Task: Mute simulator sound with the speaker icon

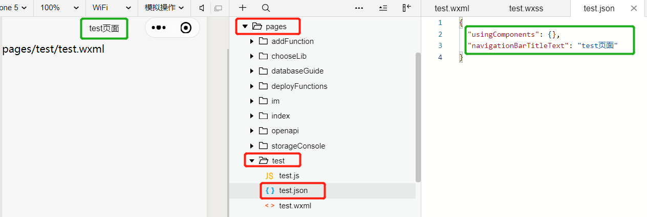Action: pos(202,8)
